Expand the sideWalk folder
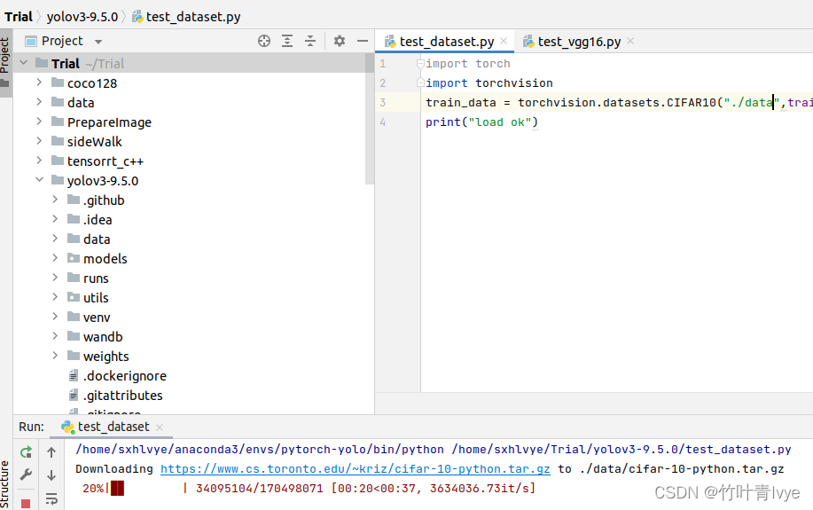Viewport: 813px width, 510px height. point(39,141)
